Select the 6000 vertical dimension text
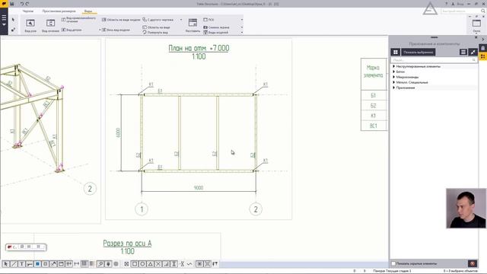The height and width of the screenshot is (274, 487). point(118,133)
